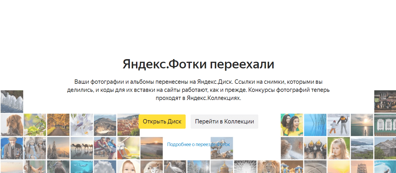Click the kitchen shelf utensils photo
396x173 pixels.
385,101
